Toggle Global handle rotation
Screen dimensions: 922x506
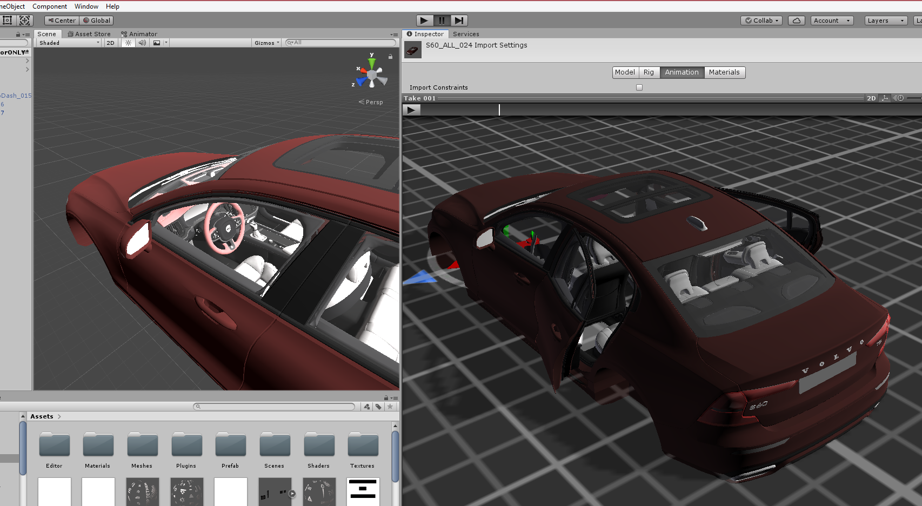coord(96,21)
